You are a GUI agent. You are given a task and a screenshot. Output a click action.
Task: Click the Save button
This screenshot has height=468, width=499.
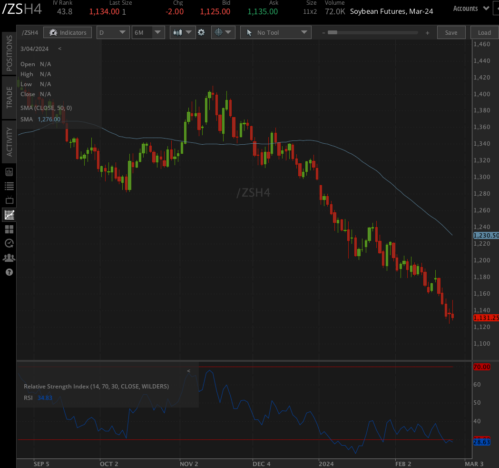451,32
